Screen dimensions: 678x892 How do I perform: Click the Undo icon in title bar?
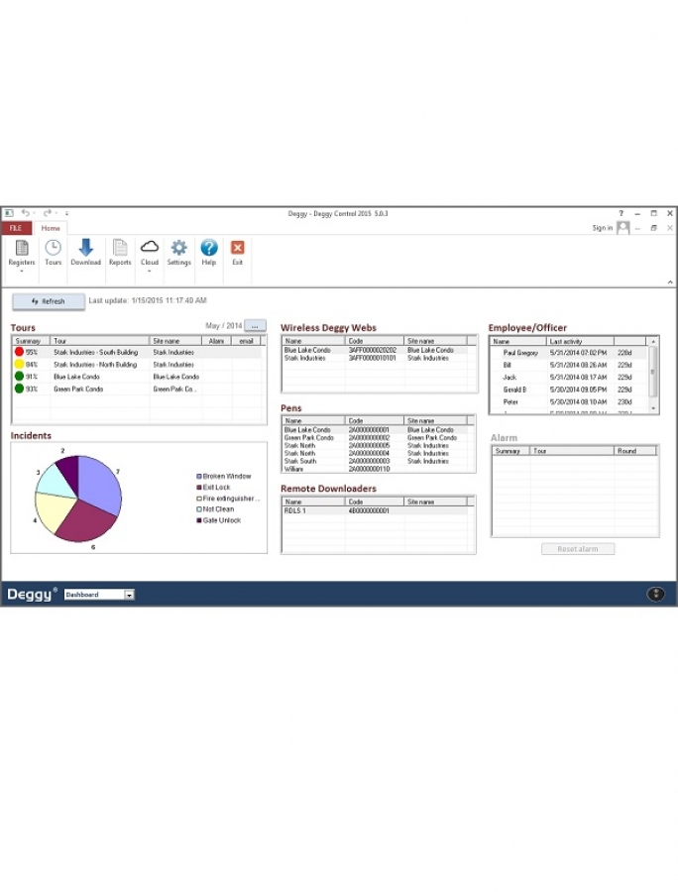tap(26, 213)
